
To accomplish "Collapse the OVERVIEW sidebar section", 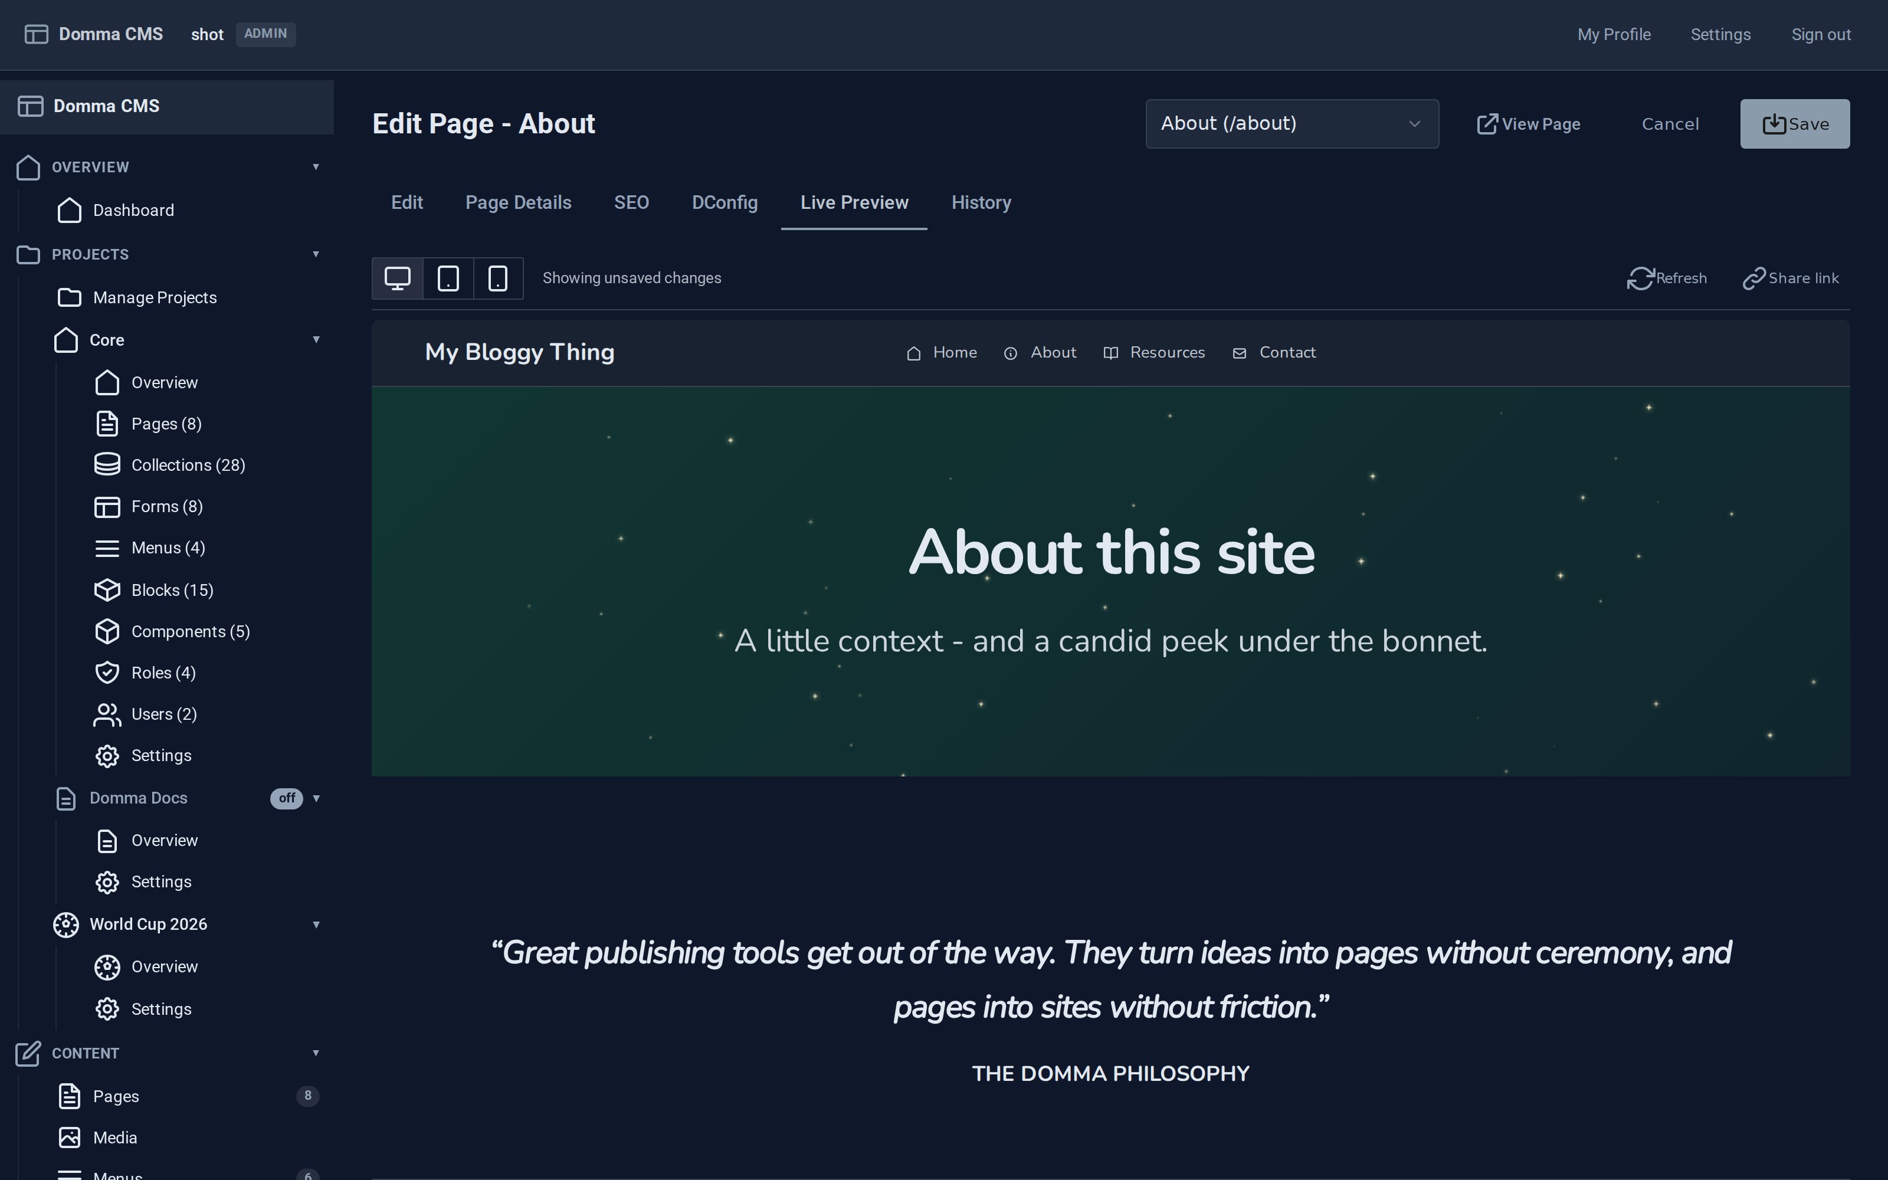I will (316, 167).
